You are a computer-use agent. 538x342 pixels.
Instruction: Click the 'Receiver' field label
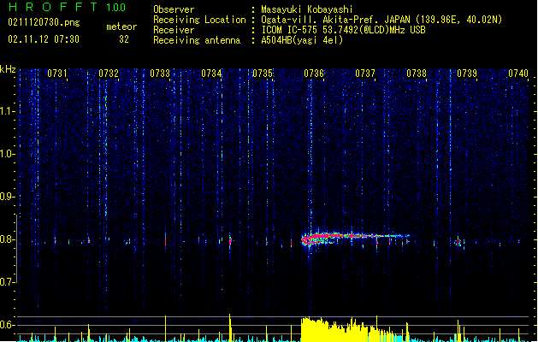tap(174, 30)
